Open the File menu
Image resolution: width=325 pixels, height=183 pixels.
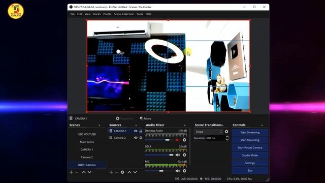73,14
